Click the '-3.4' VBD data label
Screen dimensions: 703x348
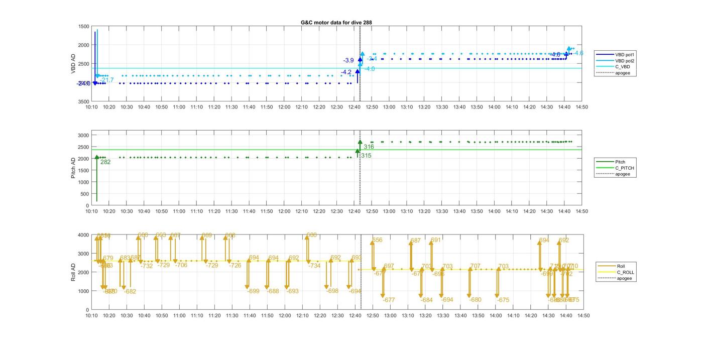tap(372, 59)
